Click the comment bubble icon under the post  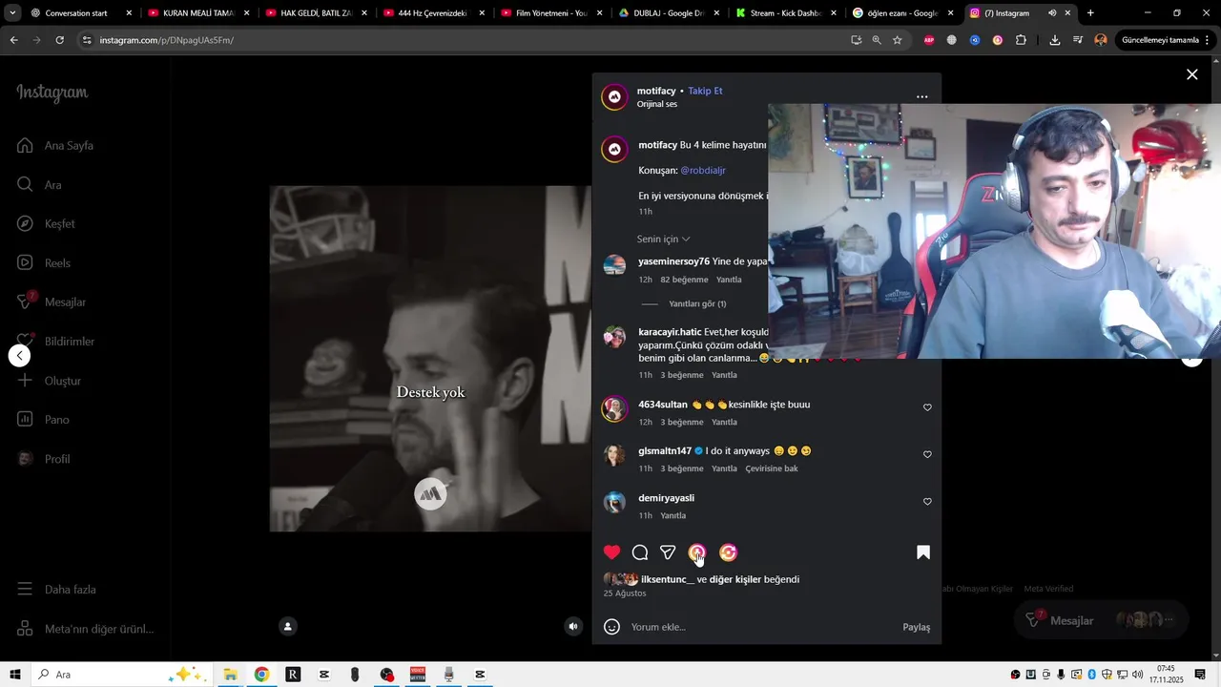(x=640, y=552)
